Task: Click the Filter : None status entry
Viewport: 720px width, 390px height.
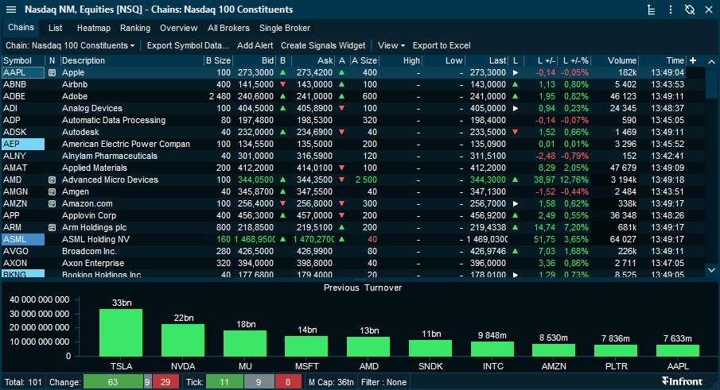Action: click(x=383, y=382)
